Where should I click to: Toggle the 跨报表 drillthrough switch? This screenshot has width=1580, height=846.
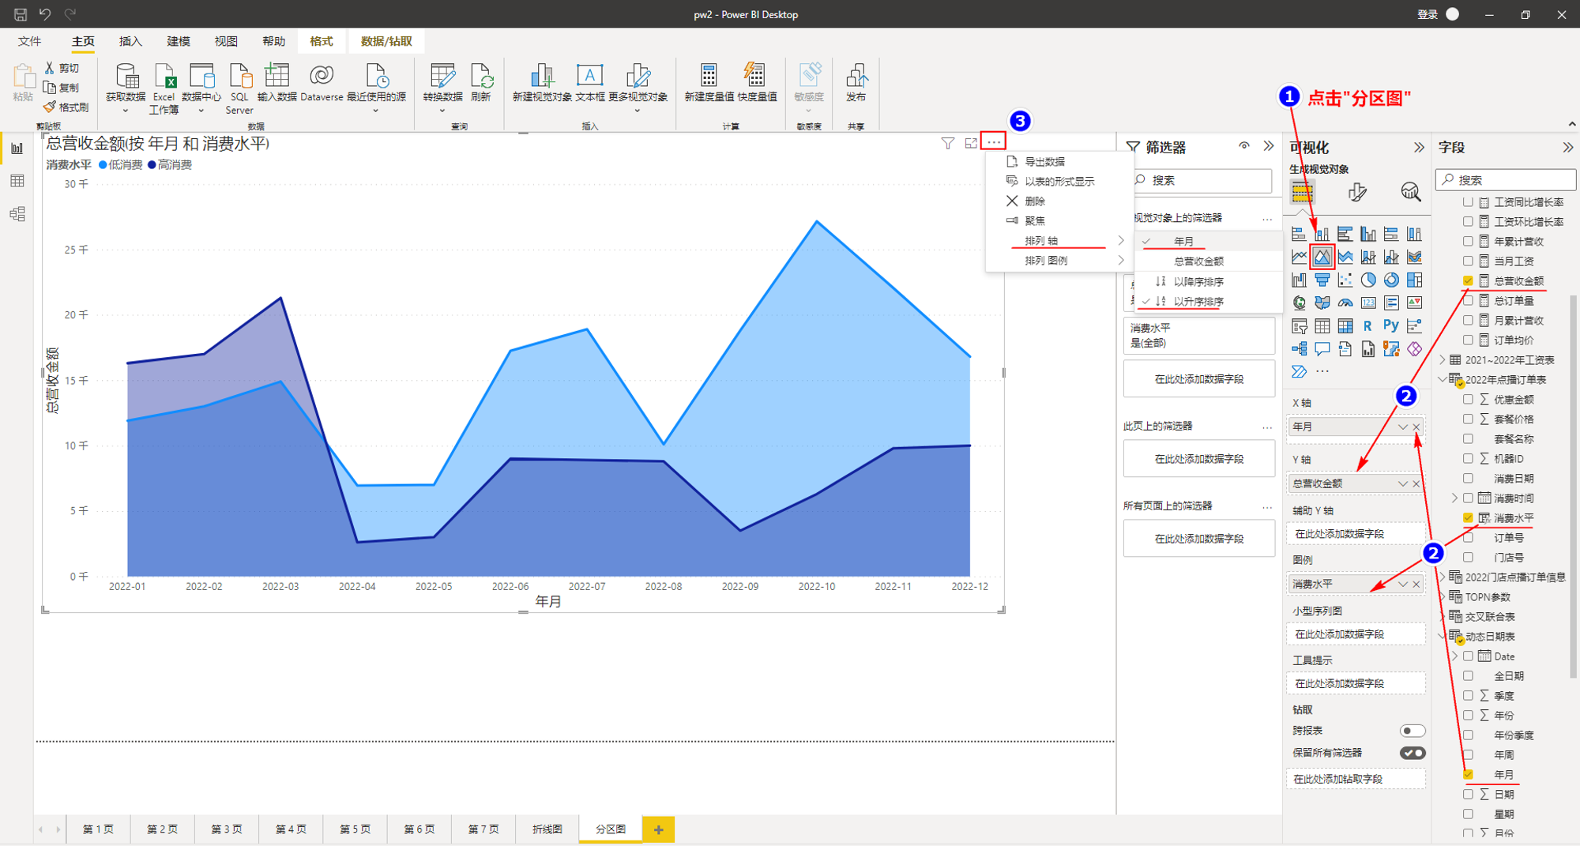click(1413, 731)
